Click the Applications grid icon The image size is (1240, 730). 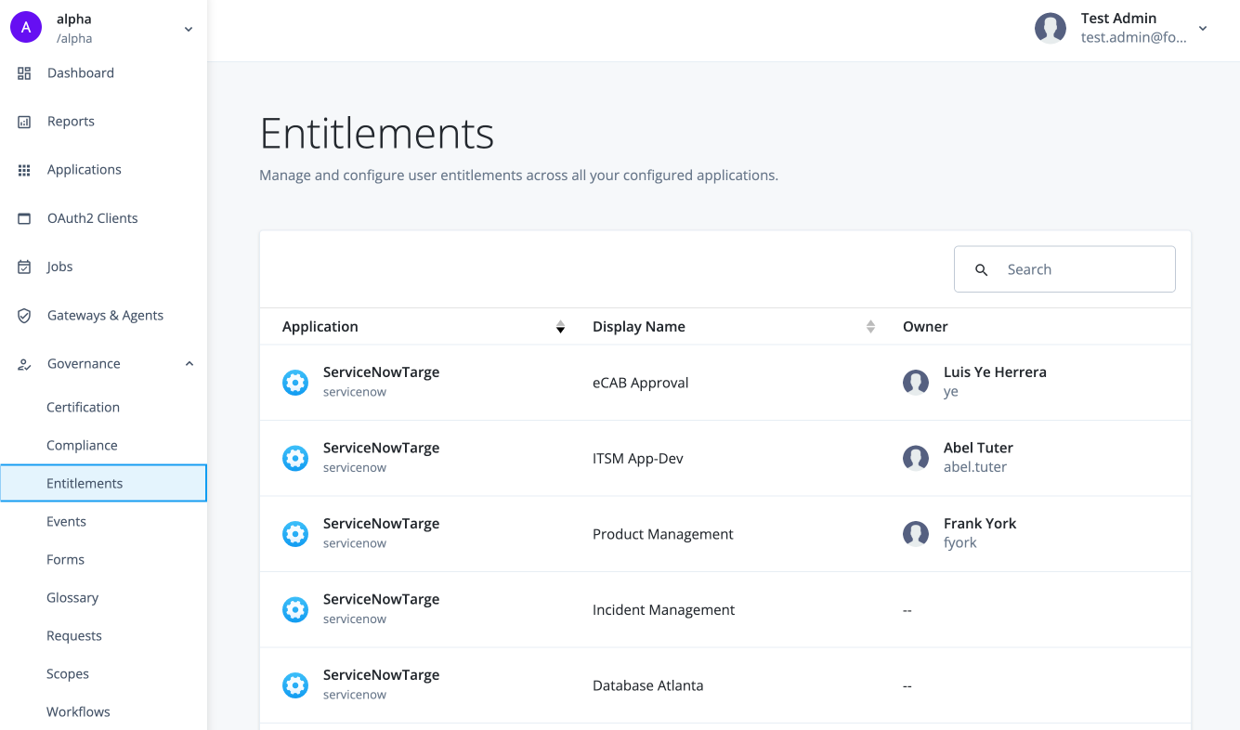[x=24, y=169]
